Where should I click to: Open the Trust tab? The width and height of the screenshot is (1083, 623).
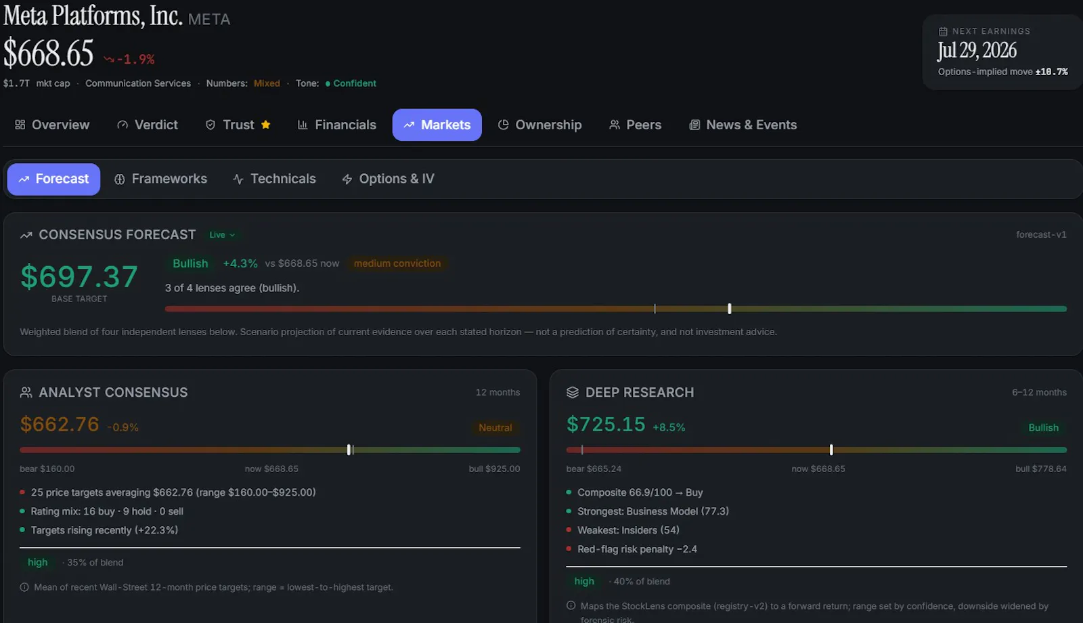pyautogui.click(x=238, y=125)
